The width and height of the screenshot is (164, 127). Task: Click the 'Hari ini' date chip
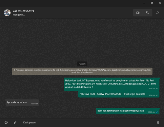tap(82, 64)
